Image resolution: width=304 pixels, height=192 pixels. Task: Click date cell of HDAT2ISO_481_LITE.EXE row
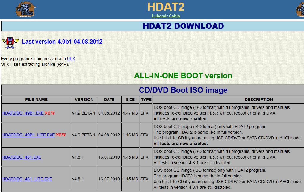(x=109, y=179)
